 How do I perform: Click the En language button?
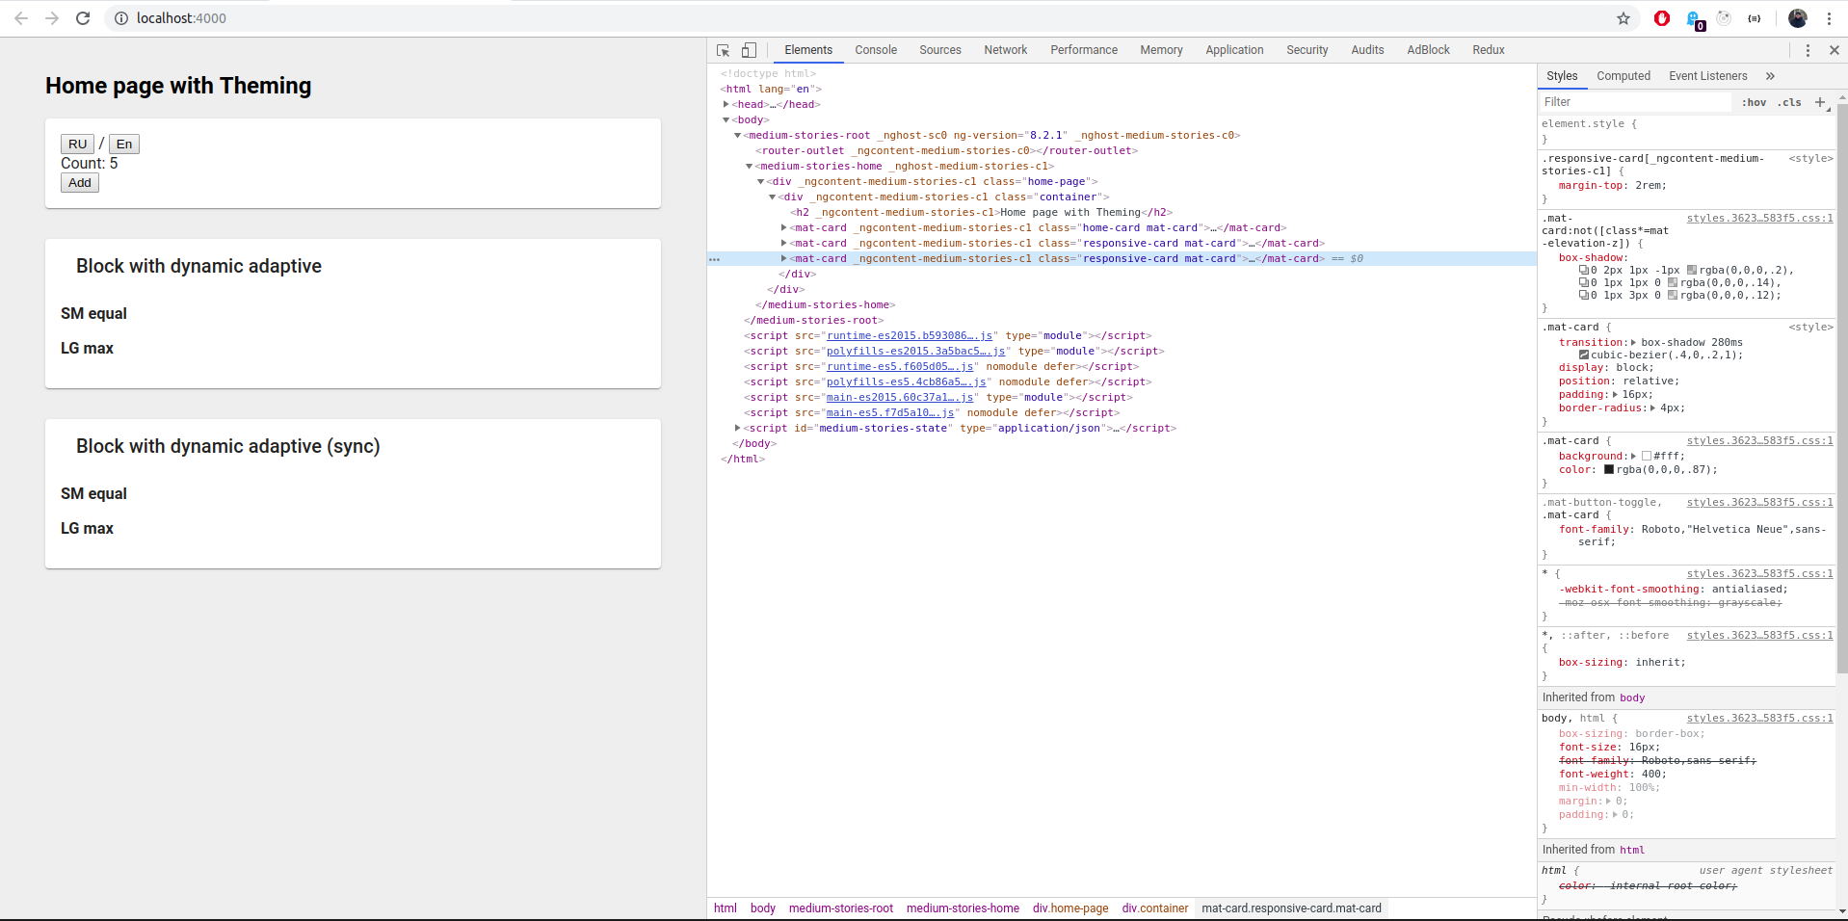coord(124,145)
